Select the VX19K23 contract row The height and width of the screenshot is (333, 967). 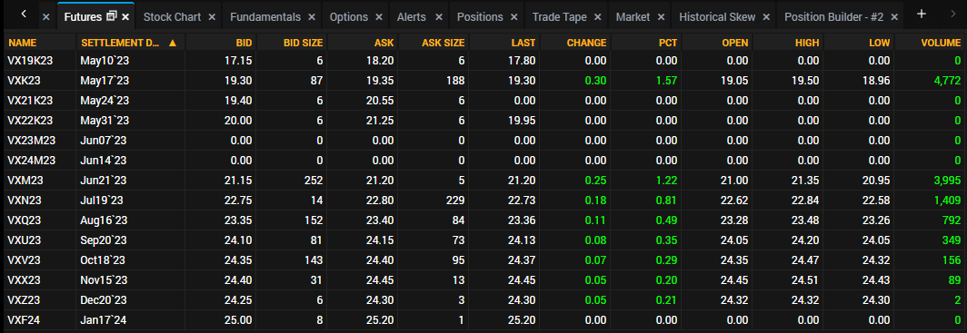(483, 61)
